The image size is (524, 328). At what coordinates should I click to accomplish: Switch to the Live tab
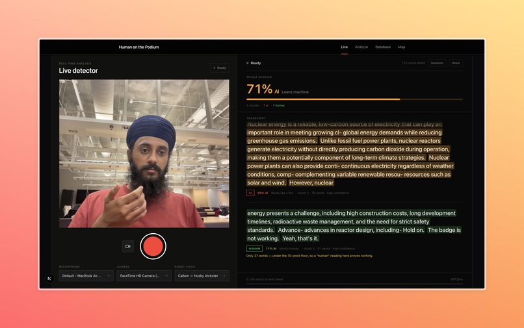point(344,47)
